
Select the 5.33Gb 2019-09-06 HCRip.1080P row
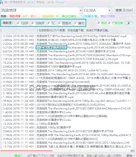coord(66,36)
